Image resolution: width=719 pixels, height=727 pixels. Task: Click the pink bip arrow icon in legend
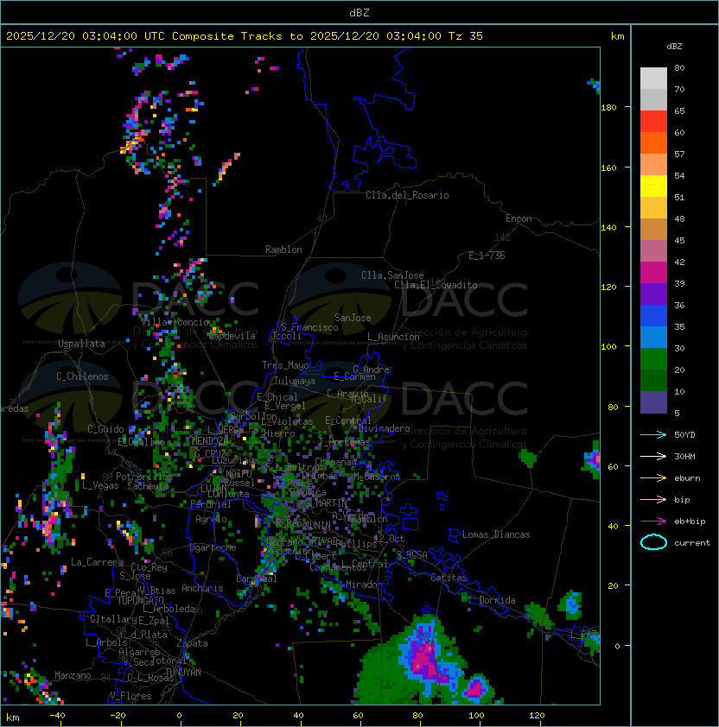tap(653, 500)
